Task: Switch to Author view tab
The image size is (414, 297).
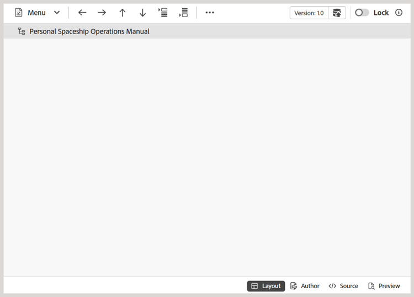Action: [305, 286]
